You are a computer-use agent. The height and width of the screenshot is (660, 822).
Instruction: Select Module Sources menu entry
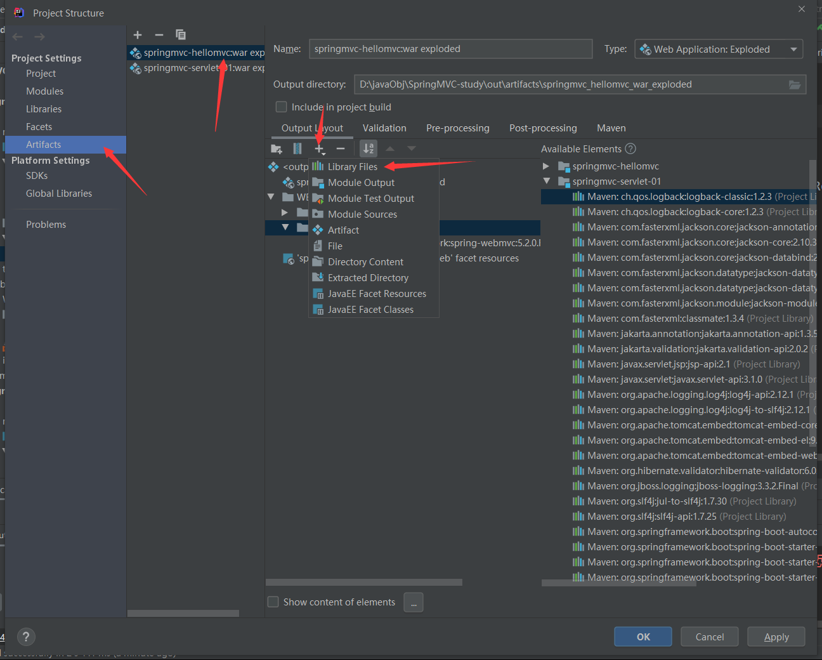click(x=374, y=214)
